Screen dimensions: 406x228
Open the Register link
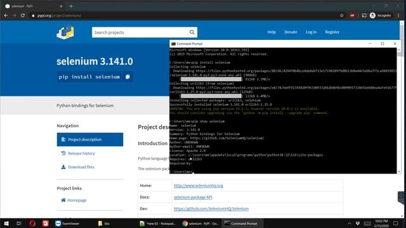[332, 32]
